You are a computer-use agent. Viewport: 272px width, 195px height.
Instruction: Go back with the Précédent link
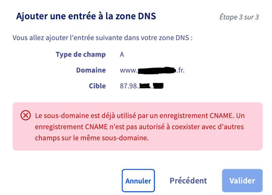(188, 180)
